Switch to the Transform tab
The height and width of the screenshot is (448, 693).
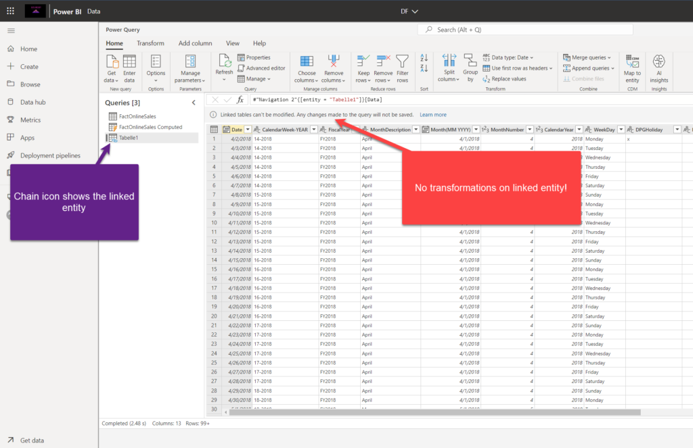tap(150, 43)
